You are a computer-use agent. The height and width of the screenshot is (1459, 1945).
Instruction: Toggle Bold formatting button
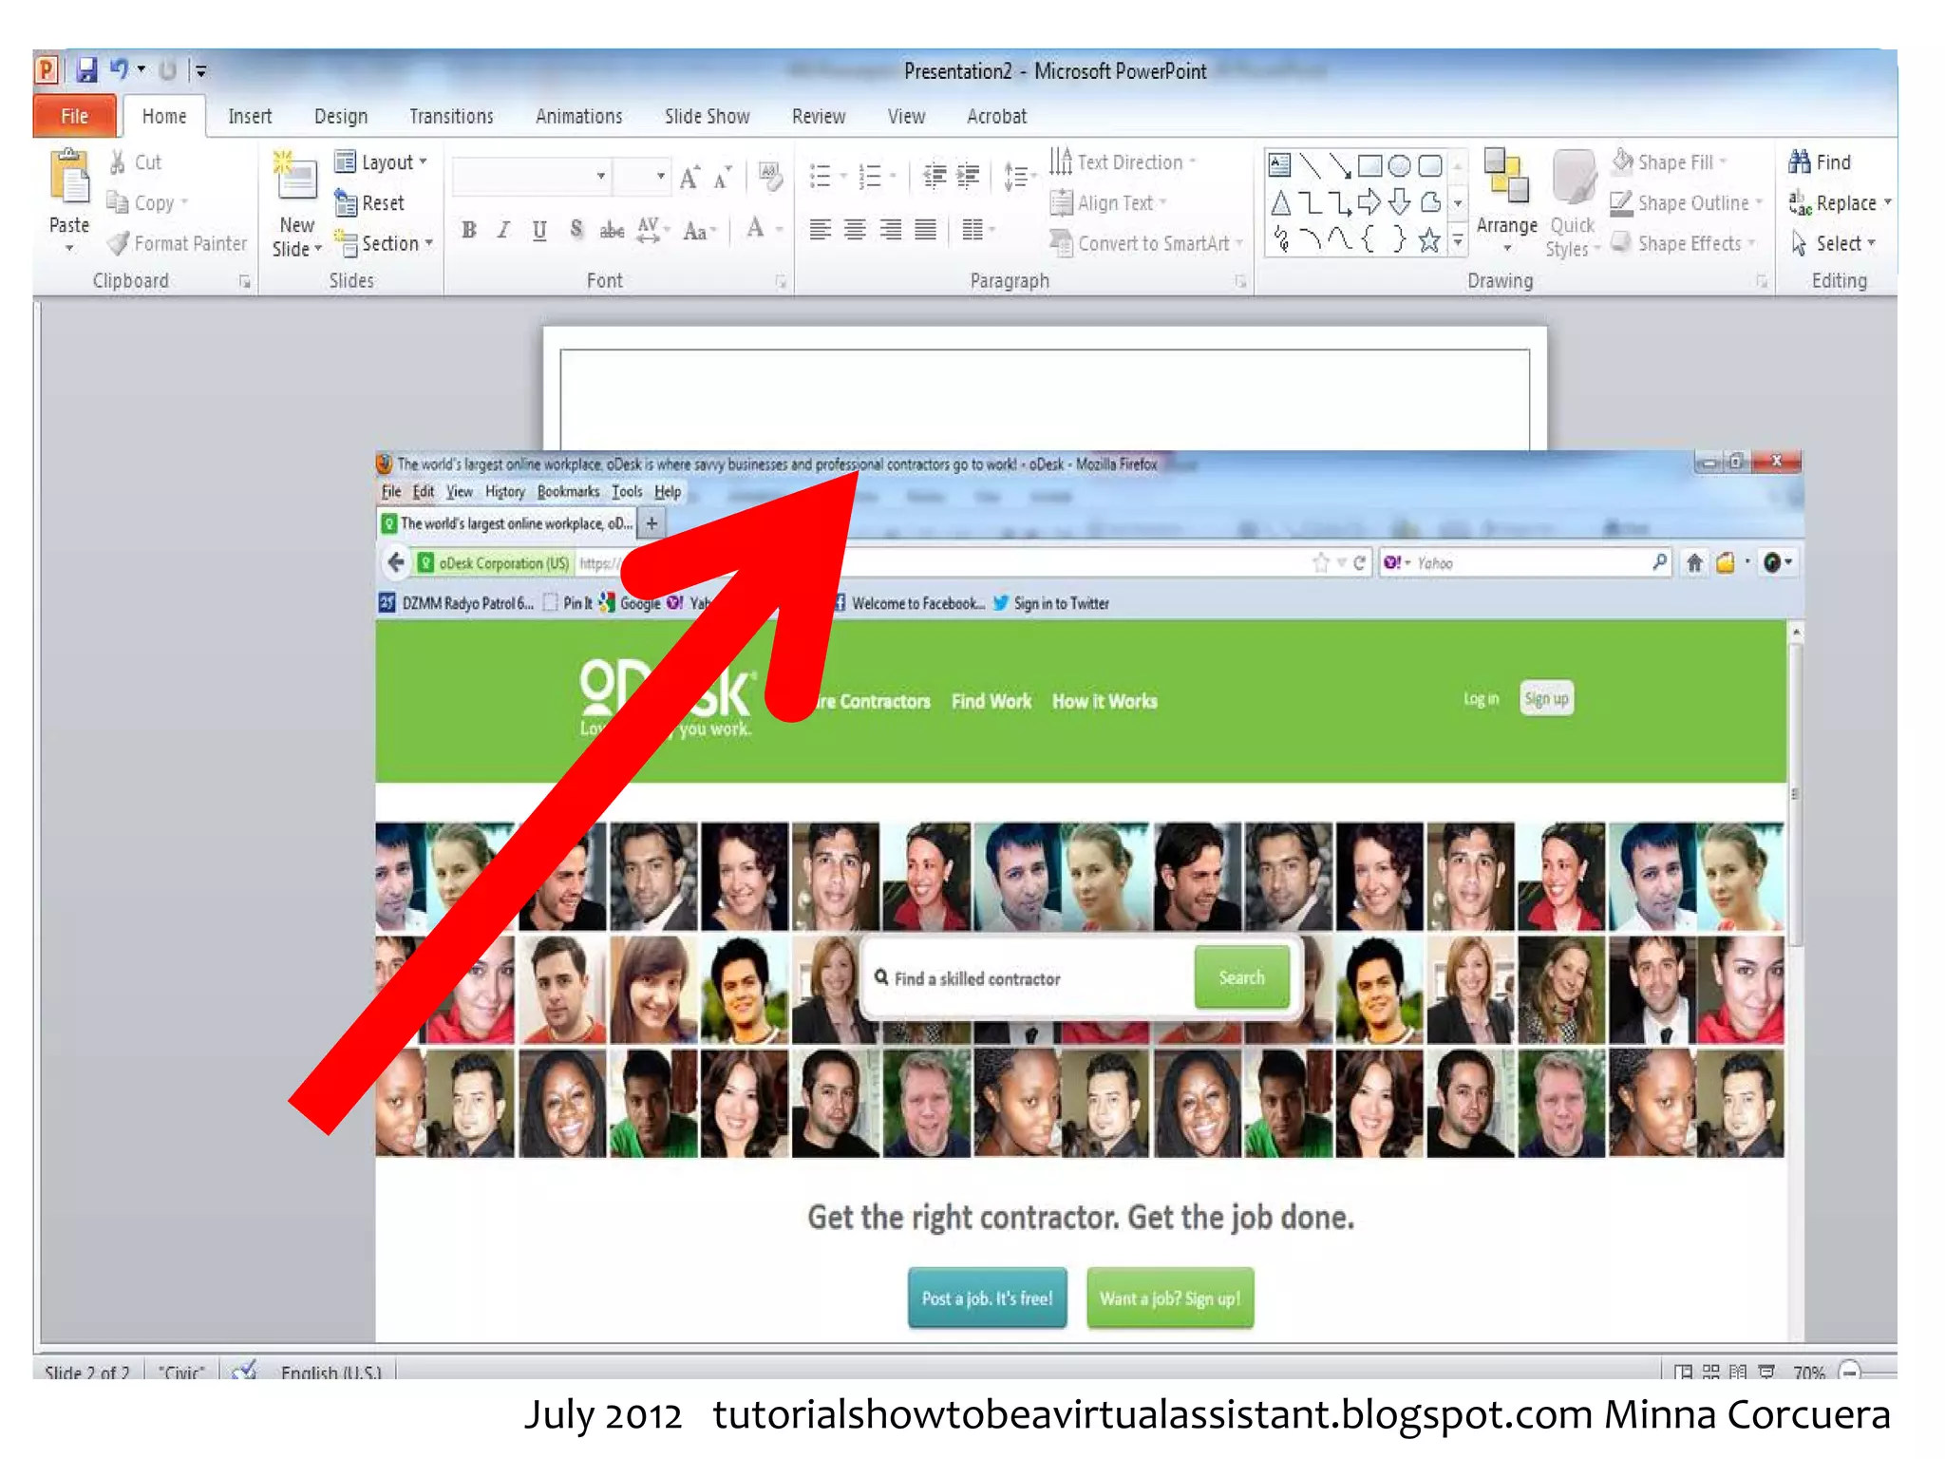469,230
